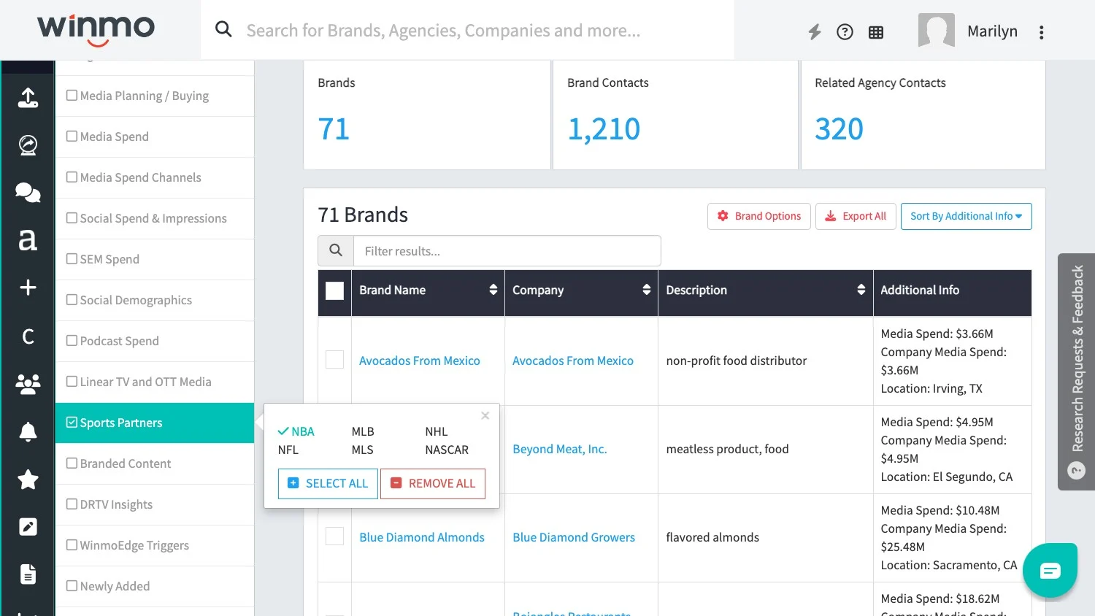Select all brands header checkbox
The image size is (1095, 616).
pyautogui.click(x=334, y=290)
